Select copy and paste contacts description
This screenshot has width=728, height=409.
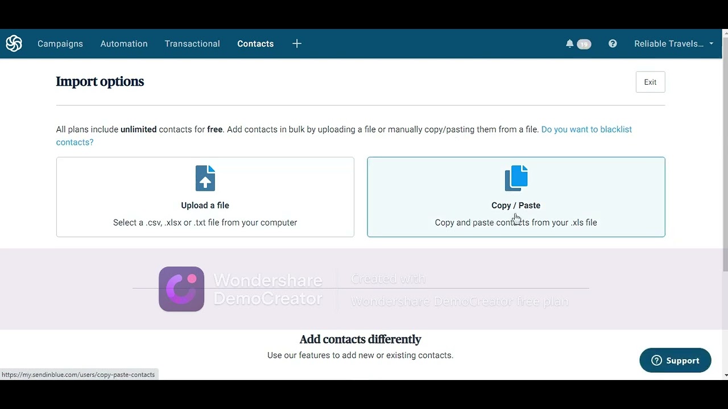516,223
